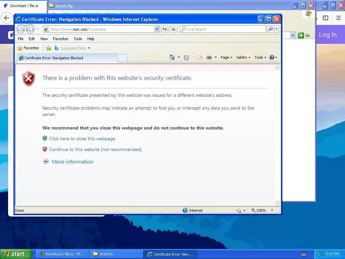Expand the address bar URL history dropdown
This screenshot has height=259, width=345.
(x=157, y=29)
